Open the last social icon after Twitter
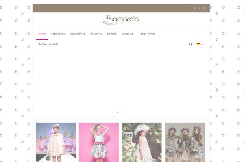 (x=204, y=8)
